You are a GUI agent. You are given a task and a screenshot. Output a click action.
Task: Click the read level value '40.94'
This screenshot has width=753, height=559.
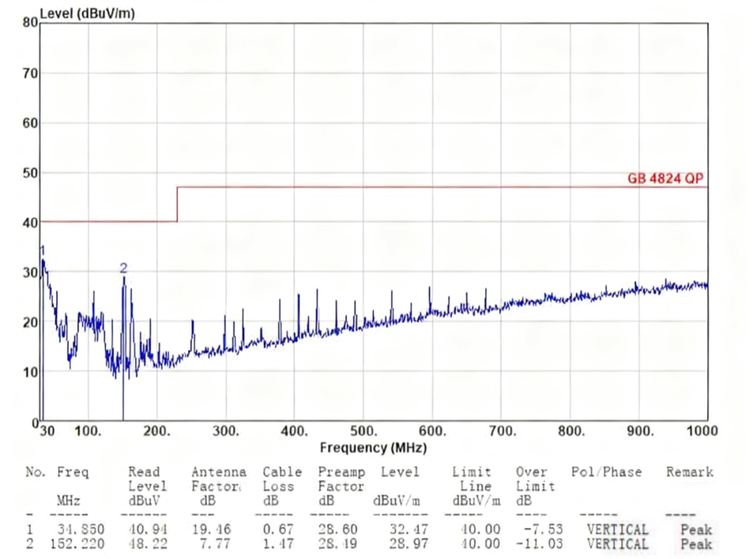[148, 529]
